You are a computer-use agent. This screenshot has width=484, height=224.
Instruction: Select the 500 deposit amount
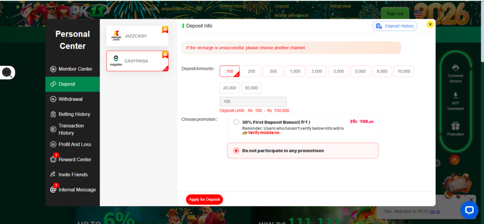click(273, 71)
